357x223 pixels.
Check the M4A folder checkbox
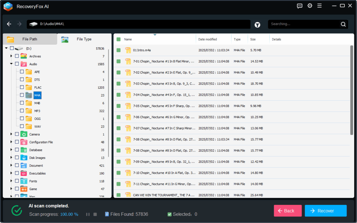click(x=22, y=95)
